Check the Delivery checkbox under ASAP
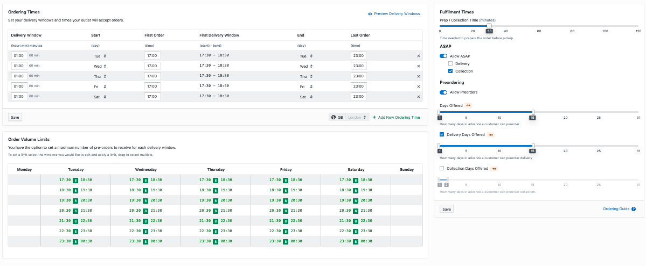 (x=450, y=63)
